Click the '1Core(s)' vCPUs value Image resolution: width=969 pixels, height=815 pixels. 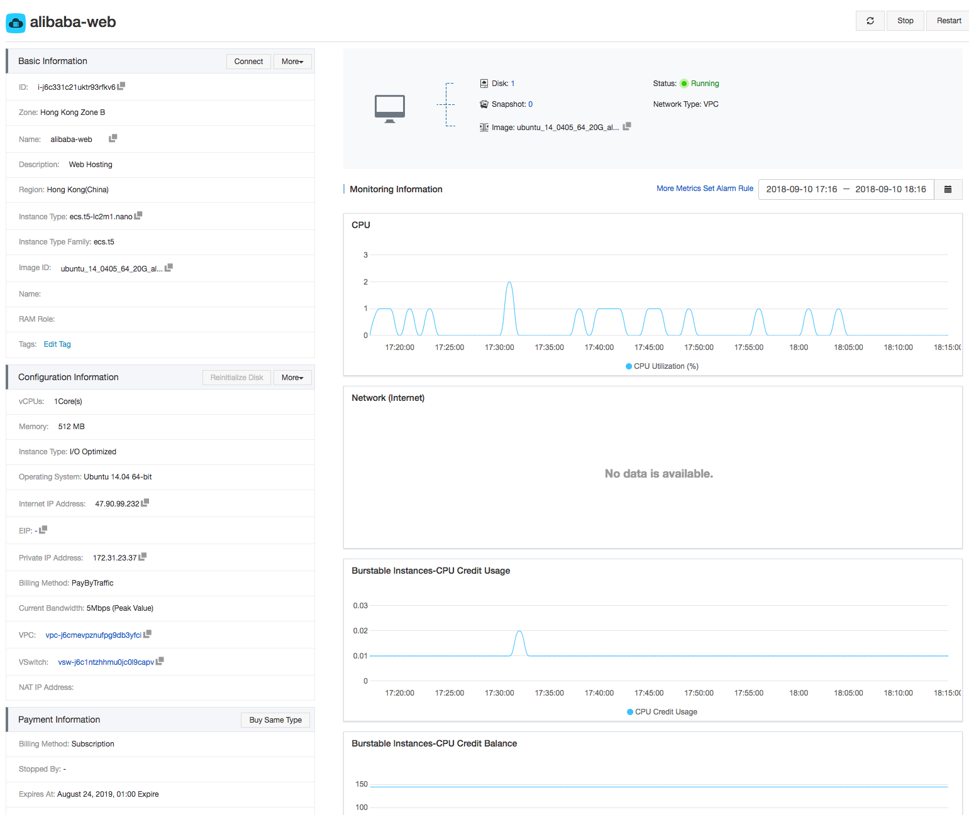[x=68, y=402]
